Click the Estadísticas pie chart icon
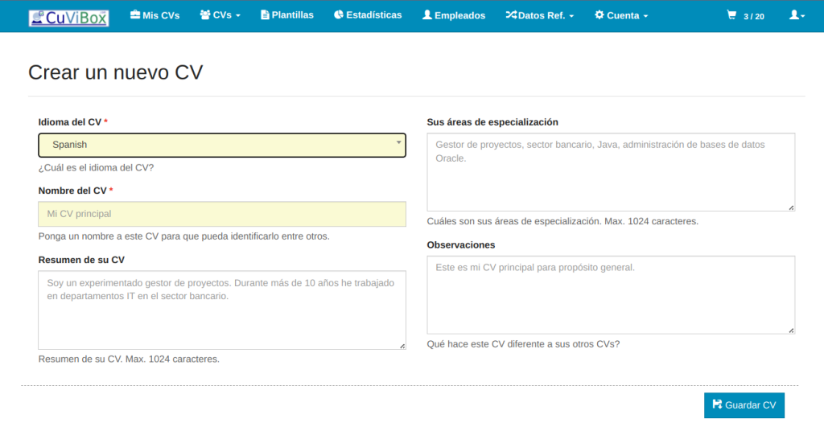824x427 pixels. click(x=338, y=15)
